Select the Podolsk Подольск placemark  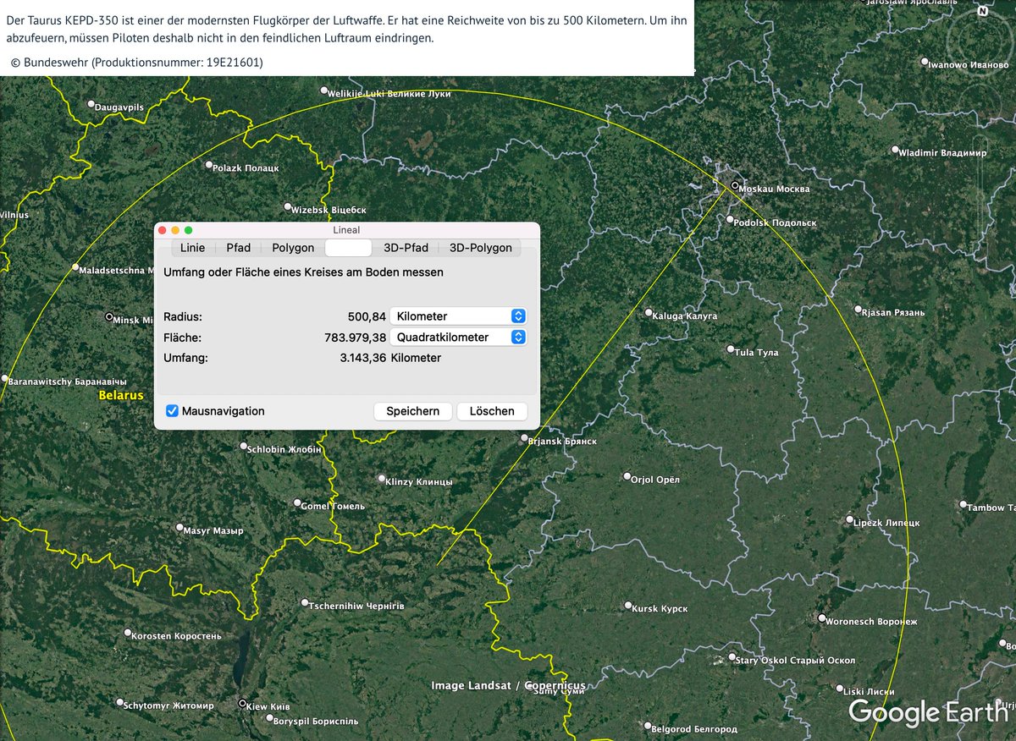(730, 221)
